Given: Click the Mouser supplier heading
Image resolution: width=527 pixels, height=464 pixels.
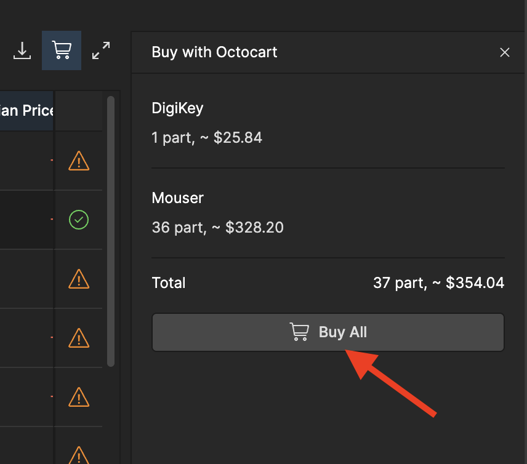Looking at the screenshot, I should 177,198.
